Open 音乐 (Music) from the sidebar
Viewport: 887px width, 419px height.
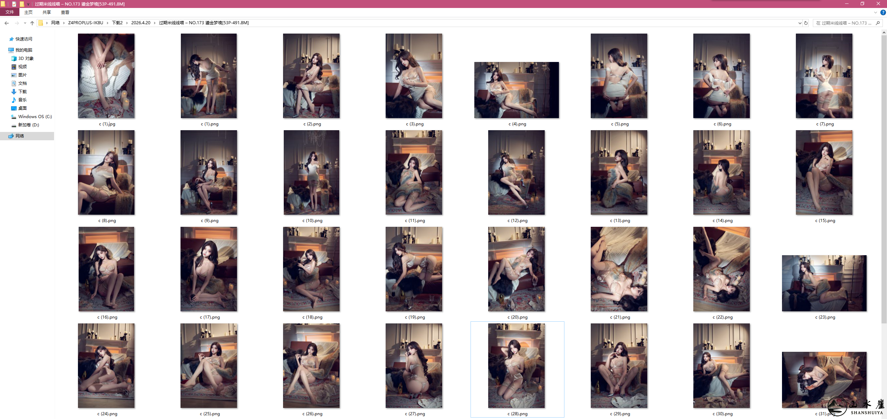[x=23, y=100]
